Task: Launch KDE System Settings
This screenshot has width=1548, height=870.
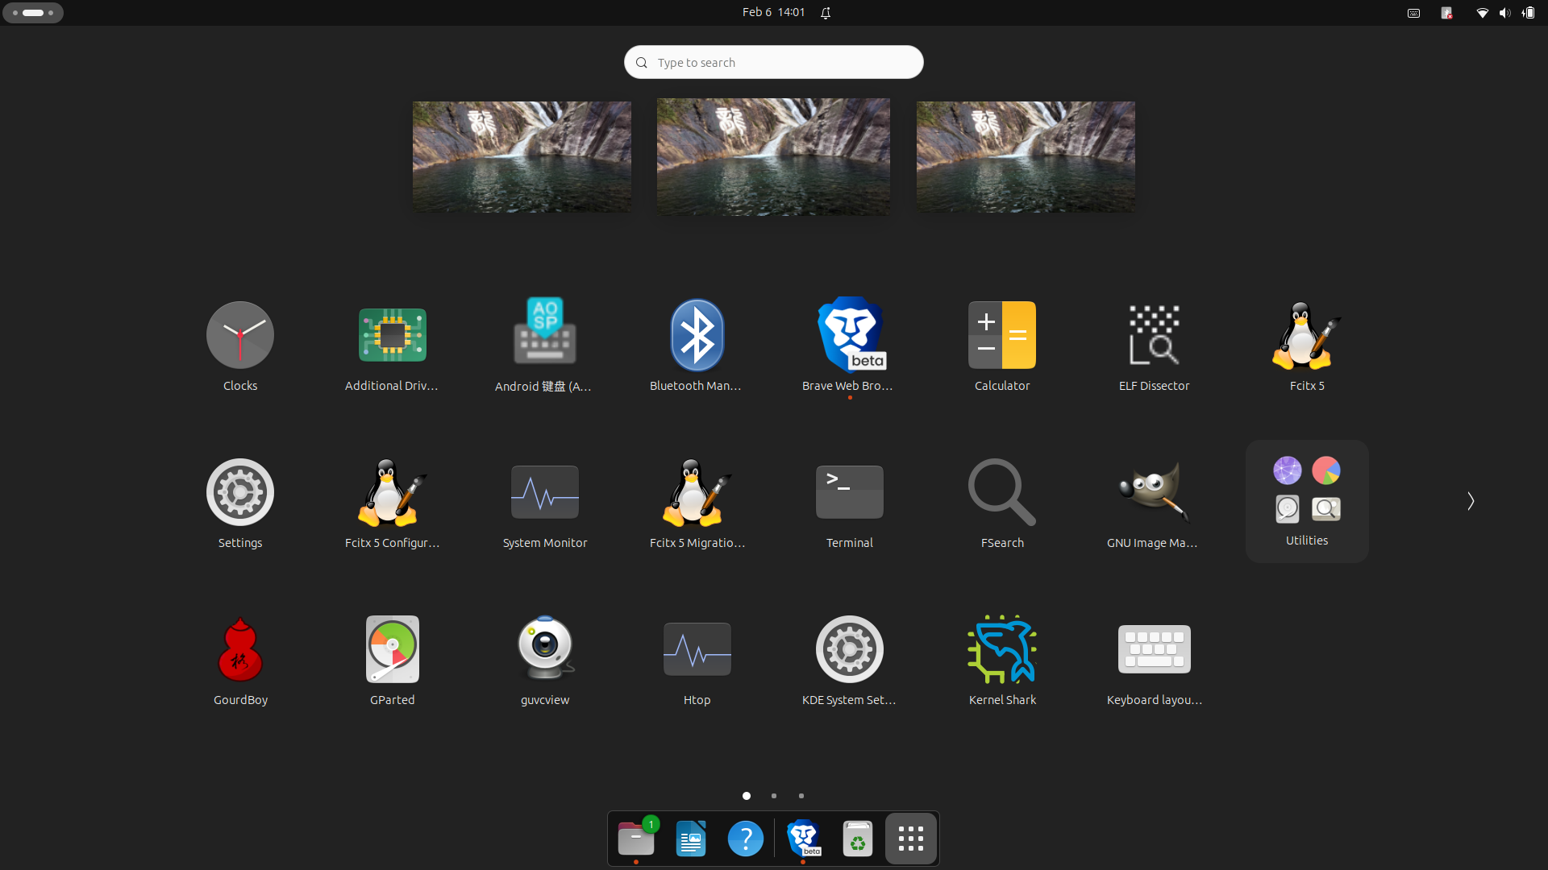Action: (849, 661)
